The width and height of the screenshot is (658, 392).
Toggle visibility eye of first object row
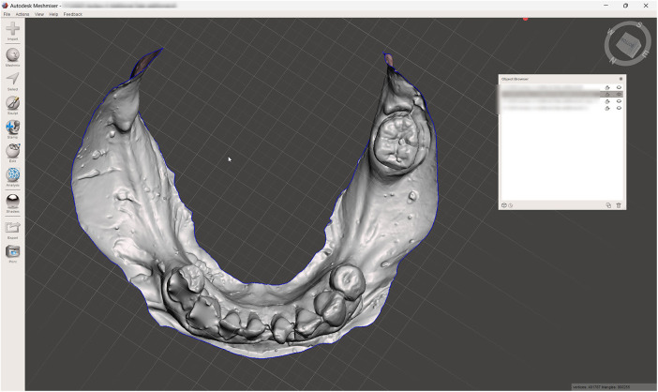pyautogui.click(x=619, y=87)
